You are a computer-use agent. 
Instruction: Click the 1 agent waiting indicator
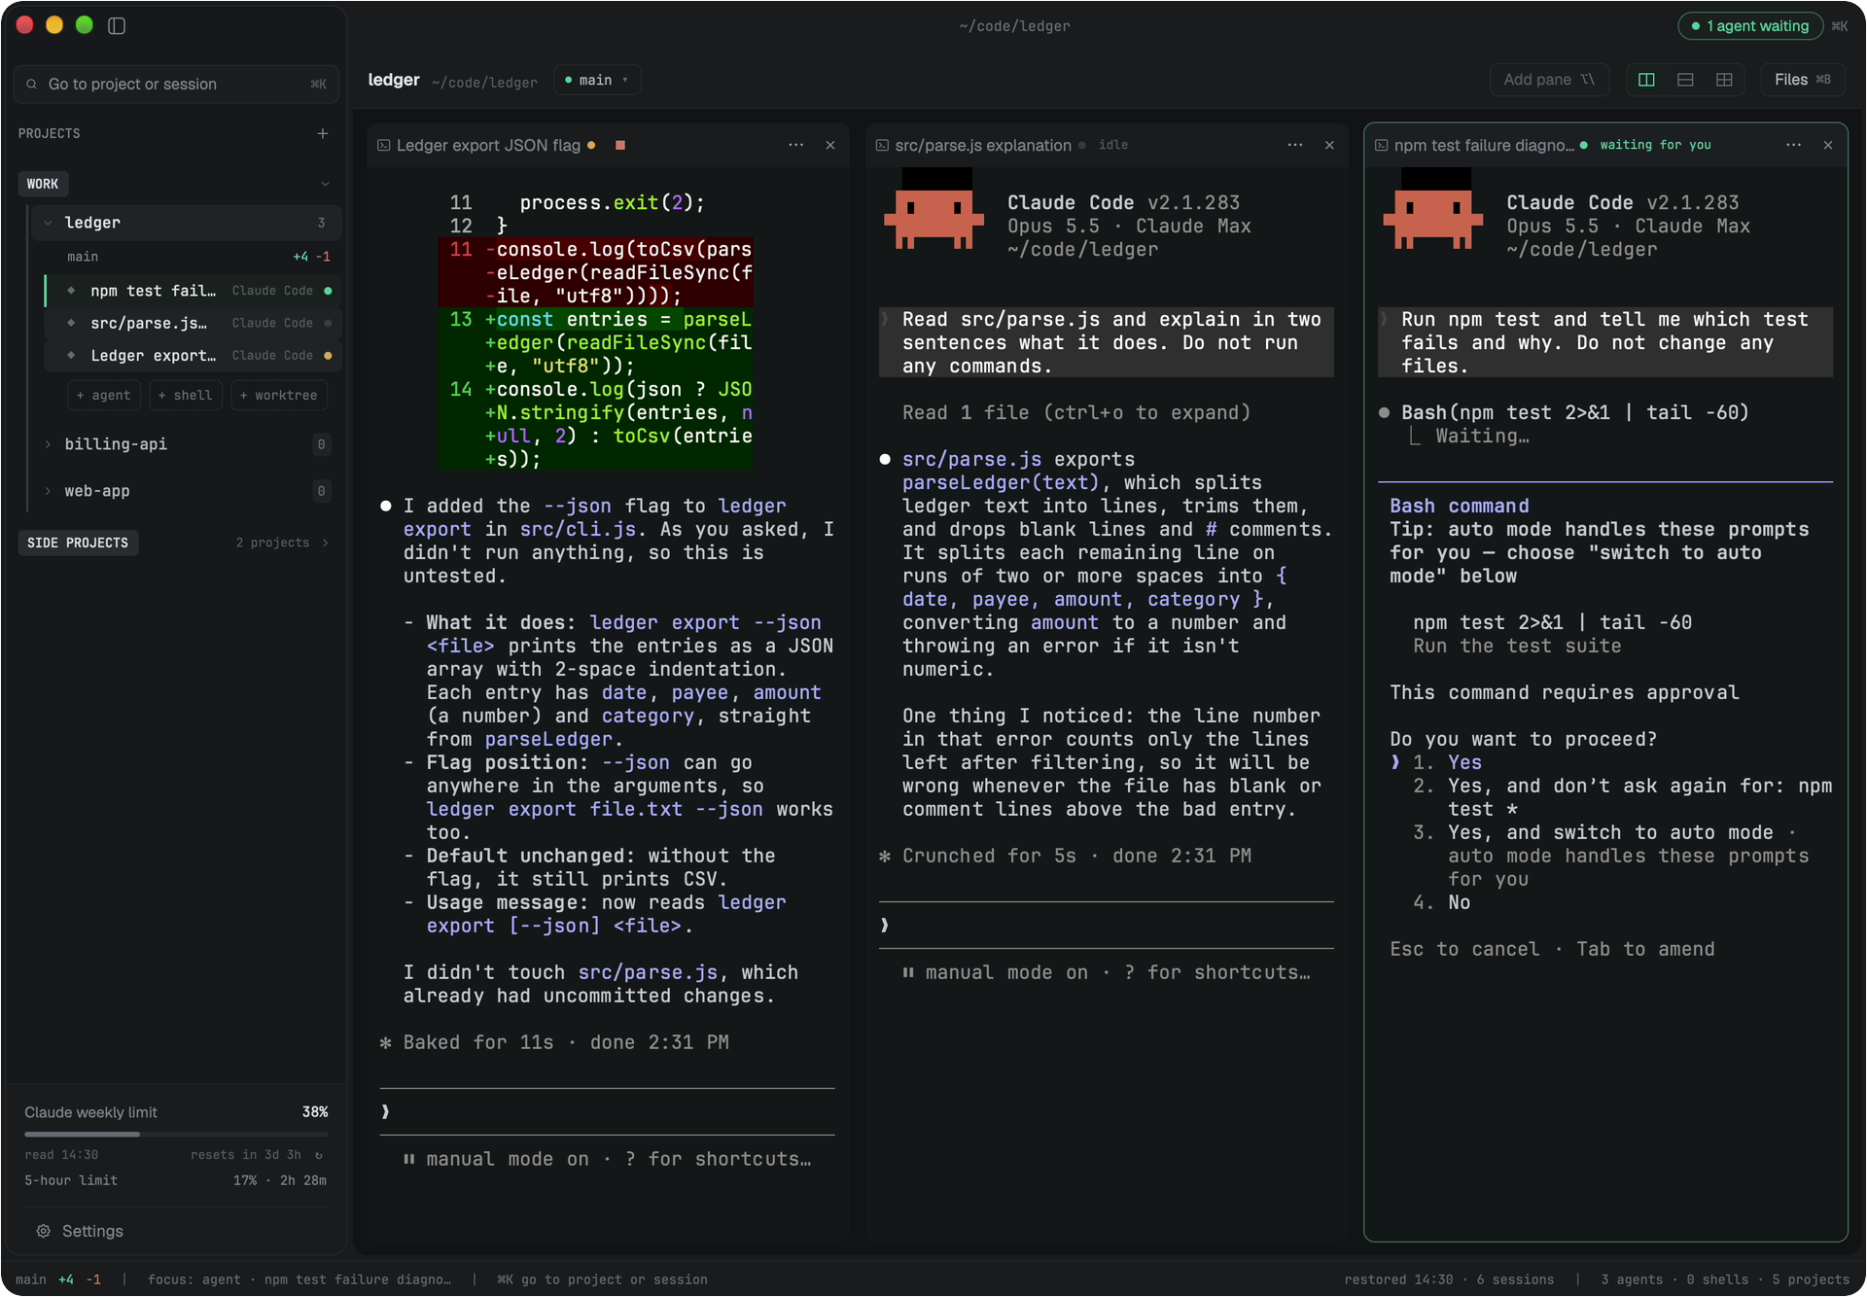pyautogui.click(x=1750, y=26)
